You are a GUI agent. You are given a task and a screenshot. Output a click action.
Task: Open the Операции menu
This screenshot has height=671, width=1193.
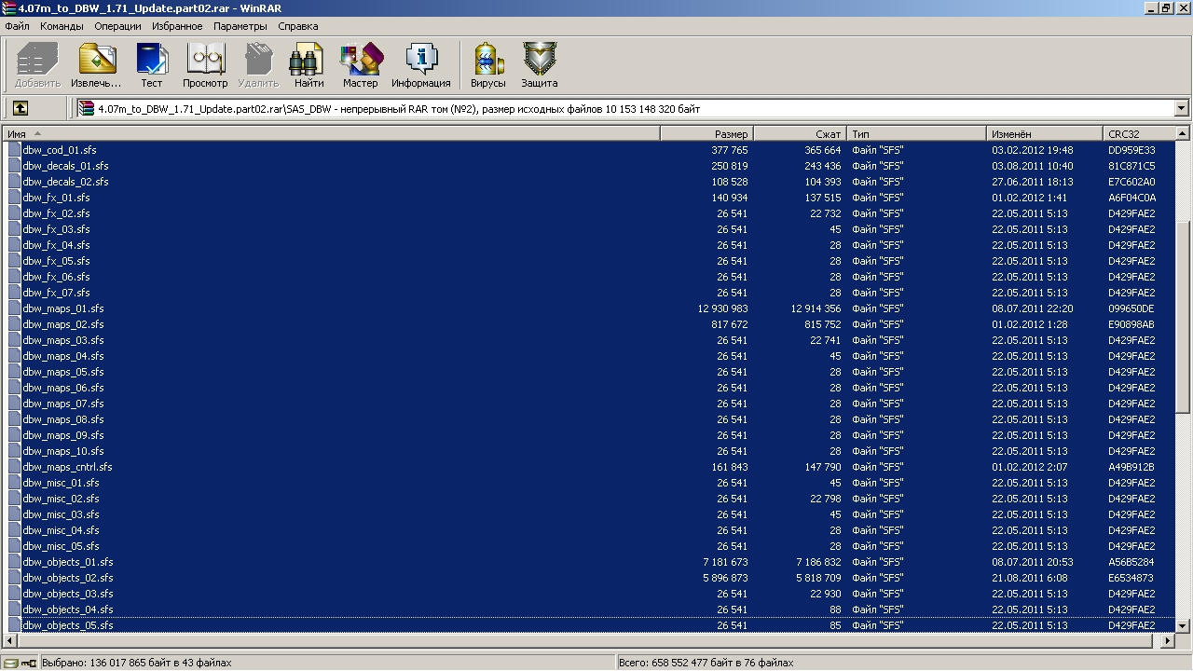coord(117,26)
